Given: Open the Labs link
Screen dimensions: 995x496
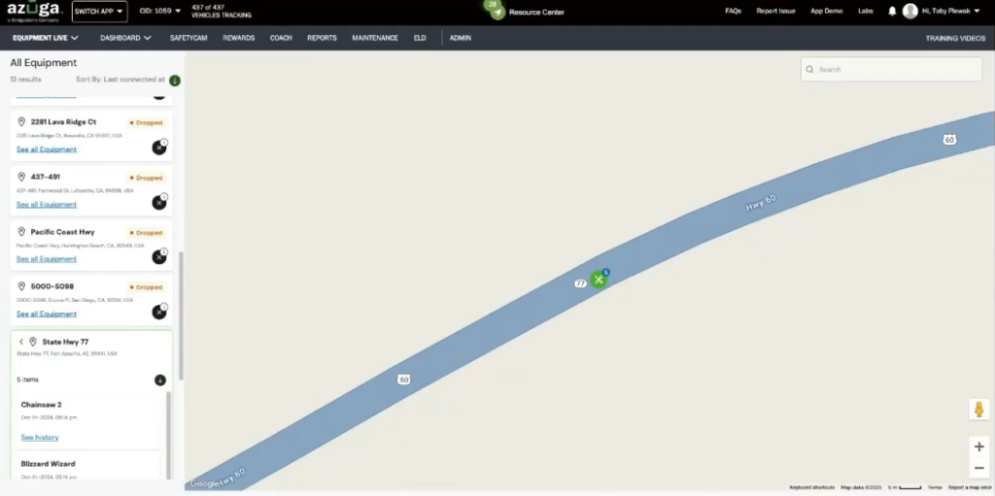Looking at the screenshot, I should click(866, 12).
